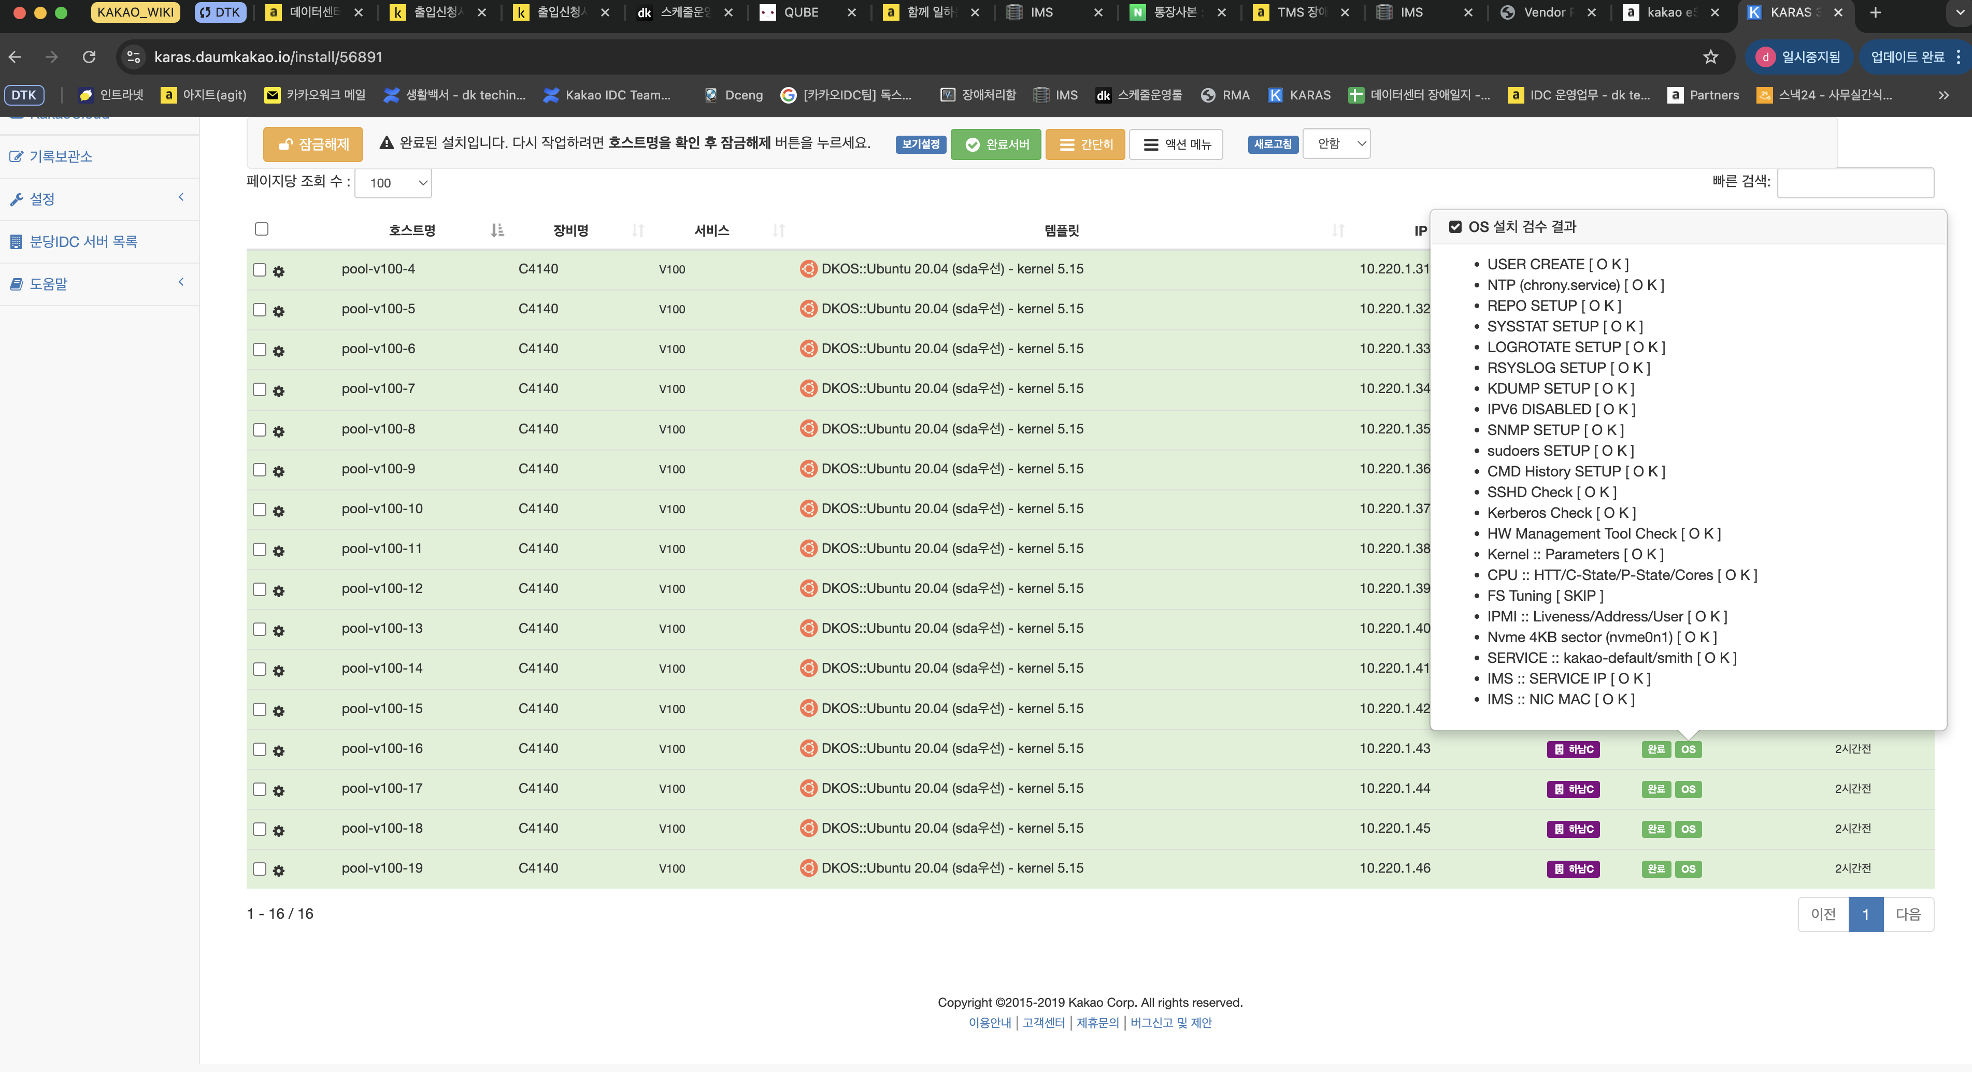This screenshot has width=1972, height=1072.
Task: Open site information icon in address bar
Action: click(133, 56)
